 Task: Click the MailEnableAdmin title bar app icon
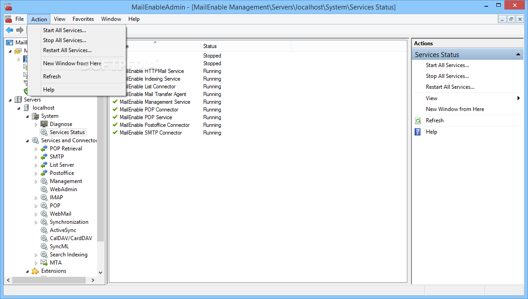coord(8,7)
